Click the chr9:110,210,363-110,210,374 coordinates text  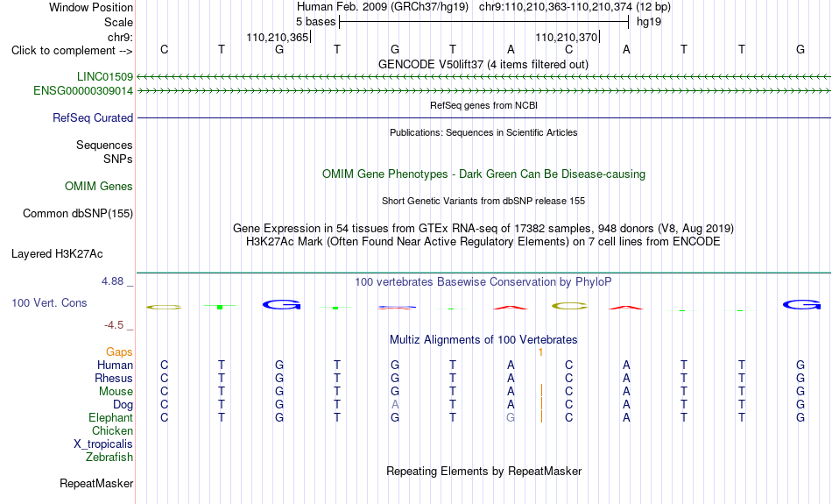[555, 7]
